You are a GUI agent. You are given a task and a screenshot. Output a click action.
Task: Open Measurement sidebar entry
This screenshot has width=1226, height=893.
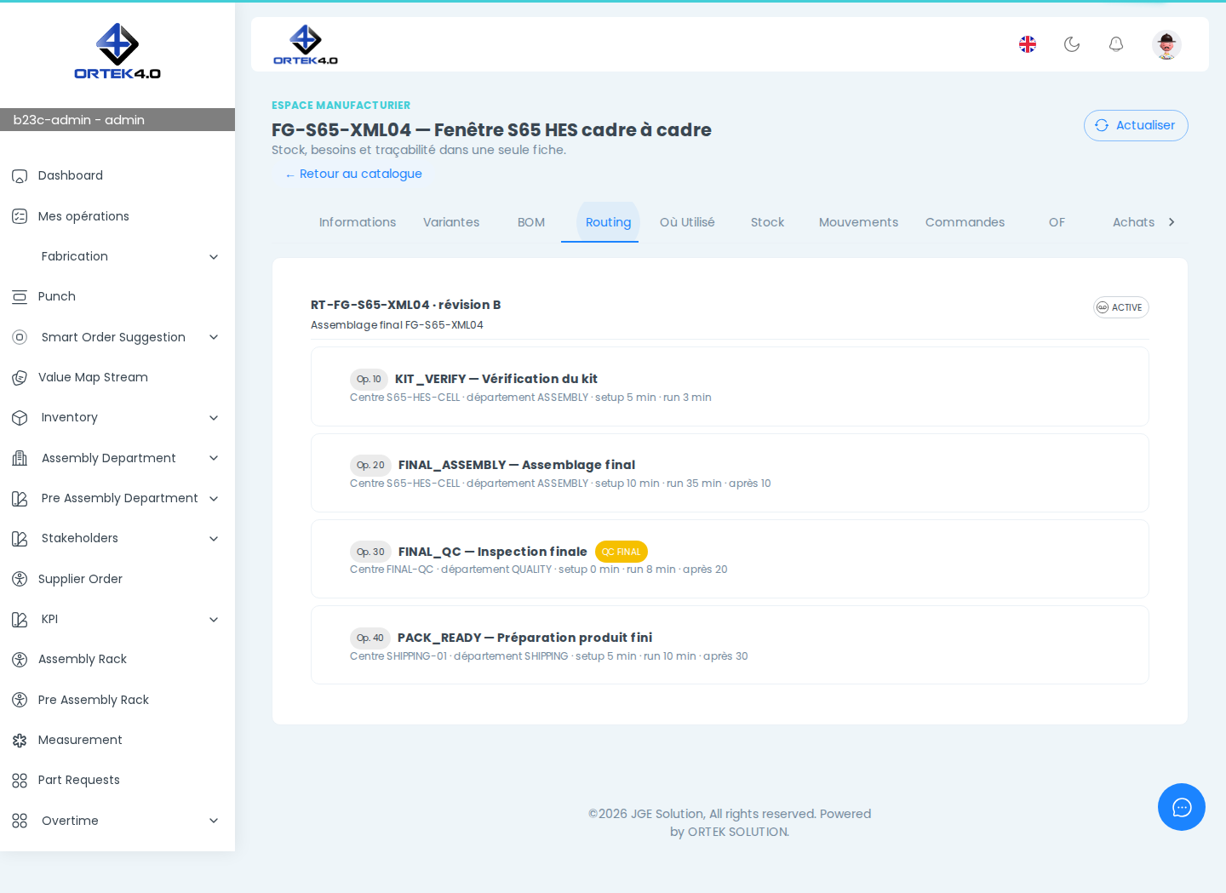click(x=80, y=740)
